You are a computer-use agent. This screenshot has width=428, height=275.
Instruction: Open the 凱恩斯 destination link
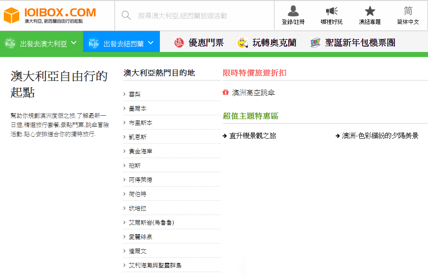click(x=137, y=137)
